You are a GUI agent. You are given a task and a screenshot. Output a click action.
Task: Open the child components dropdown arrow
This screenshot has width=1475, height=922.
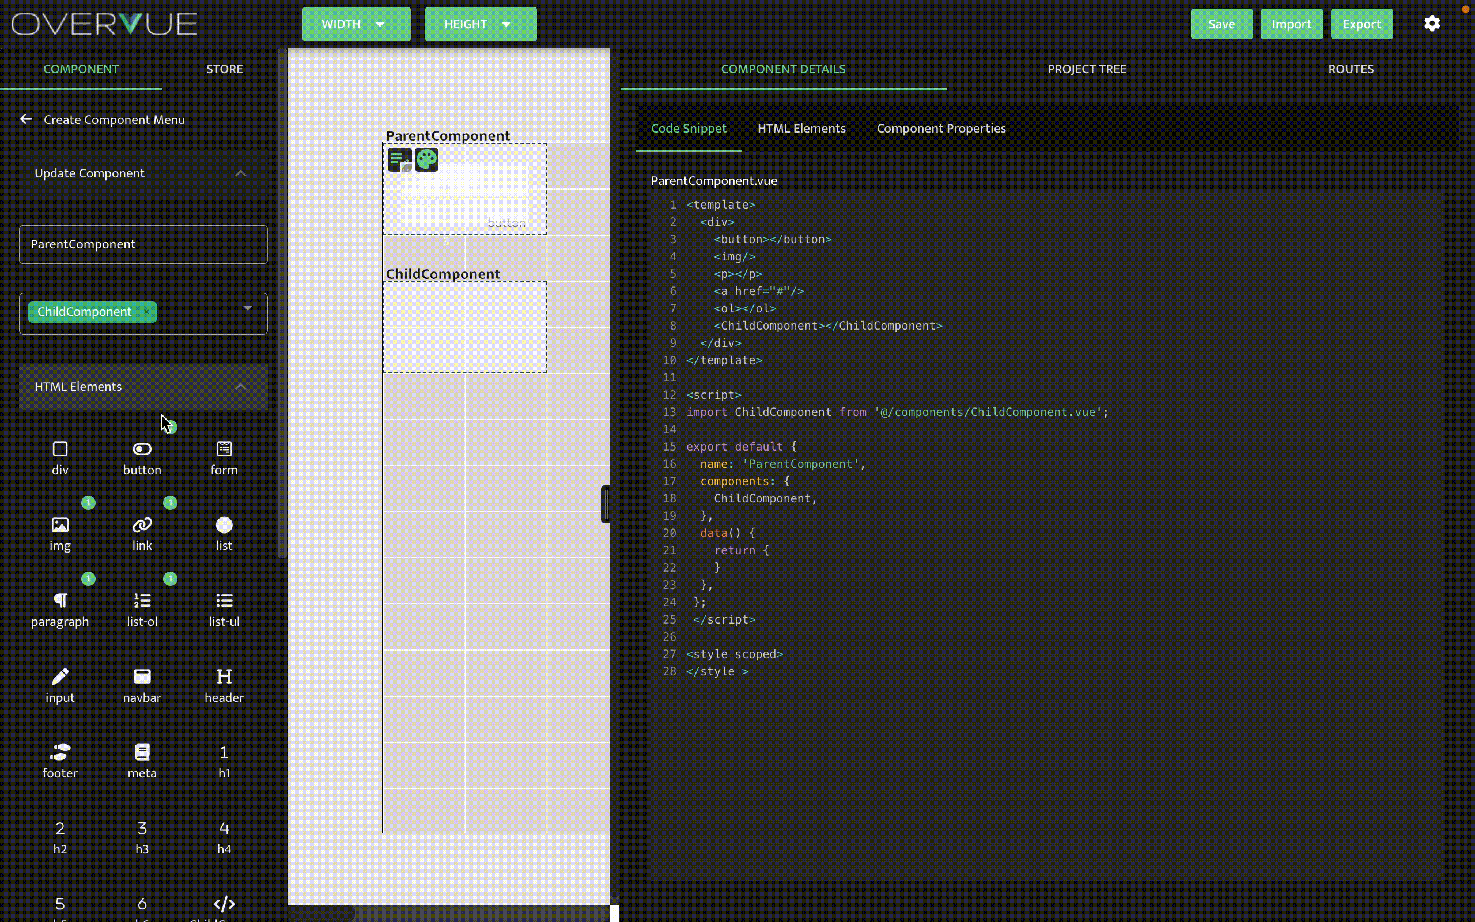tap(247, 308)
